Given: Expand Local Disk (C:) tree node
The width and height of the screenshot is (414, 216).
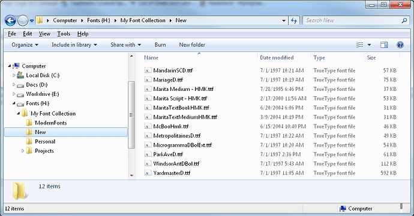Looking at the screenshot, I should coord(14,75).
